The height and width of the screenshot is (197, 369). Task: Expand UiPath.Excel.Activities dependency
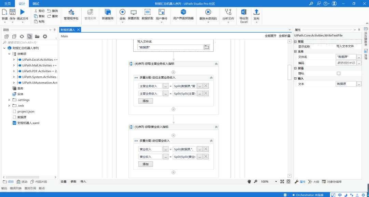(14, 60)
